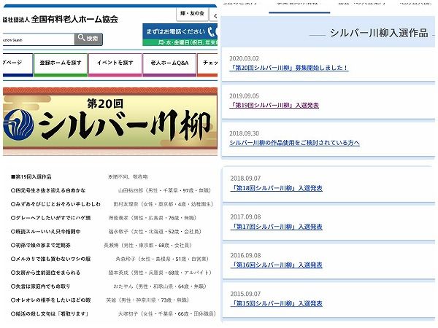Click the verse 初孫で娘の家まで定期券
Screen dimensions: 438x328
[40, 245]
